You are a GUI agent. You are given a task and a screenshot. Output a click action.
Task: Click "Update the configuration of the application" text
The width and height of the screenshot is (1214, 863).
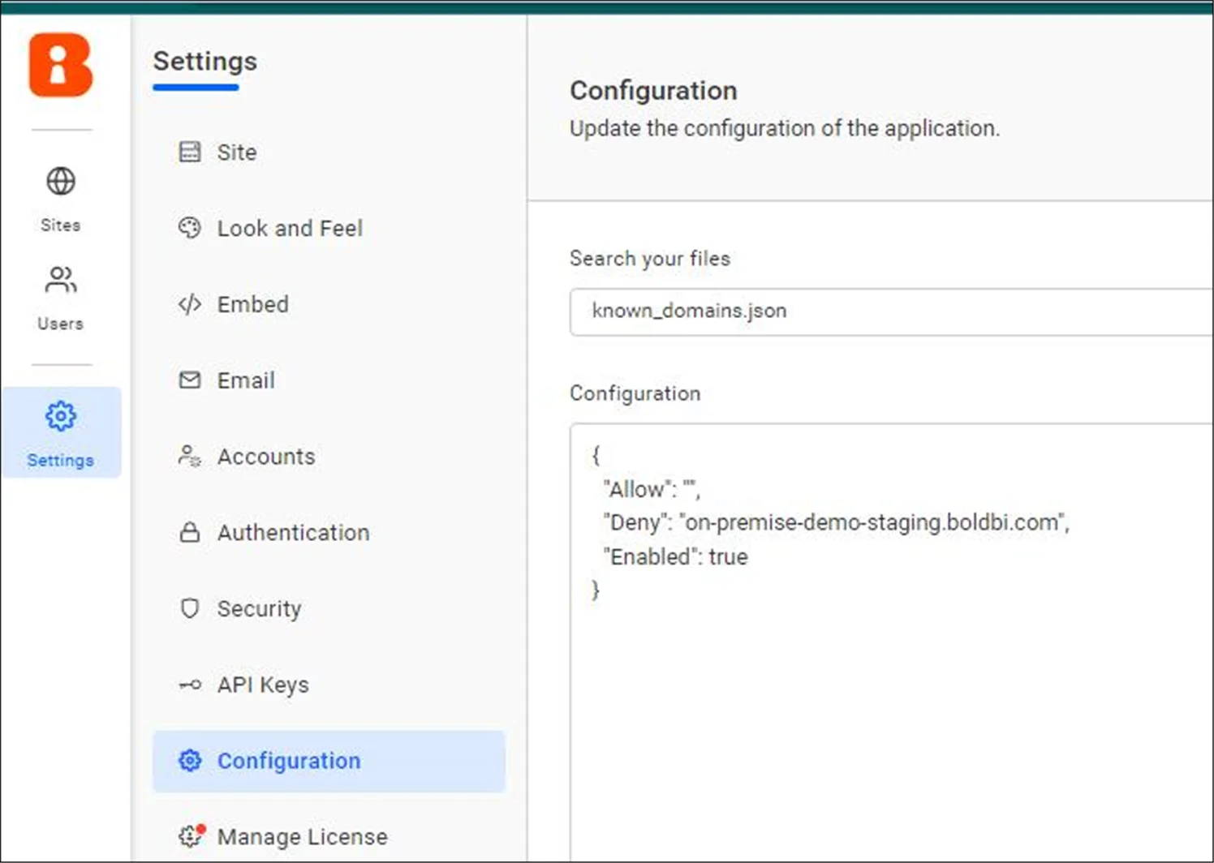pyautogui.click(x=784, y=128)
